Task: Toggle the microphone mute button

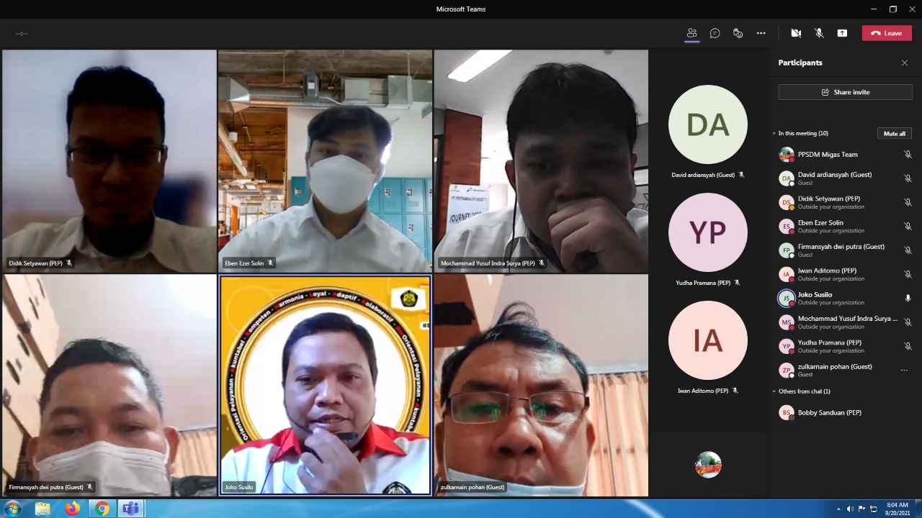Action: (819, 33)
